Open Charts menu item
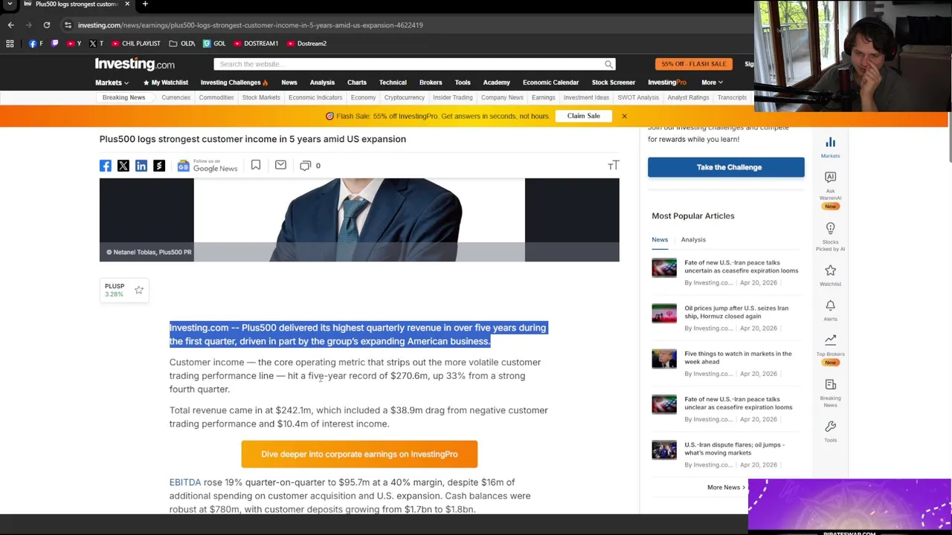 (357, 82)
